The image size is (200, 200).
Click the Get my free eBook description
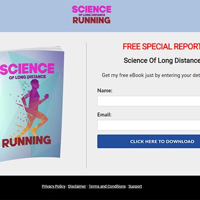tap(151, 75)
